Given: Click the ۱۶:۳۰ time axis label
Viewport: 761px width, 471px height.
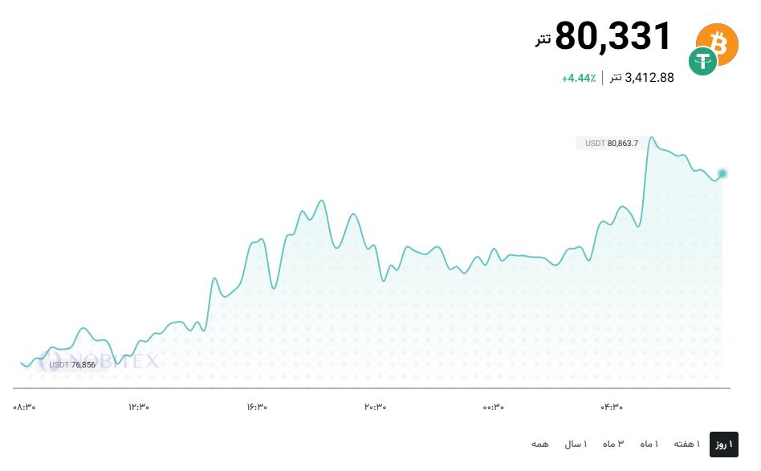Looking at the screenshot, I should coord(257,407).
